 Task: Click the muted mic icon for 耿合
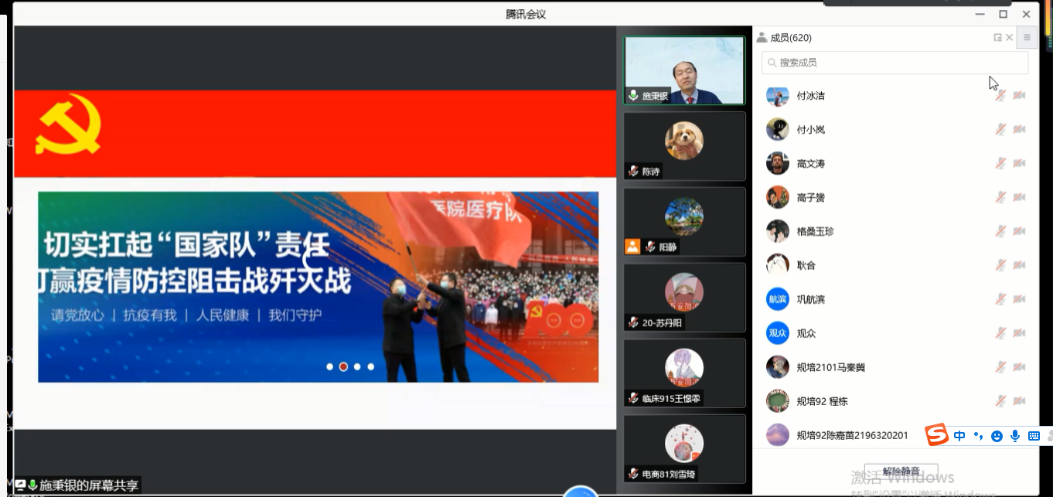click(x=1000, y=265)
